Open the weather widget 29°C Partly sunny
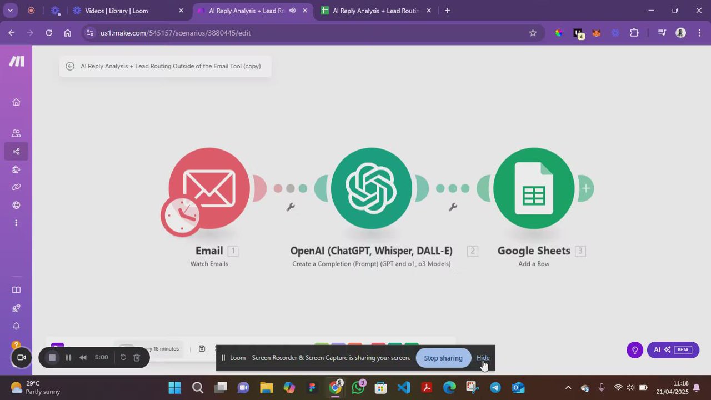Image resolution: width=711 pixels, height=400 pixels. point(36,387)
